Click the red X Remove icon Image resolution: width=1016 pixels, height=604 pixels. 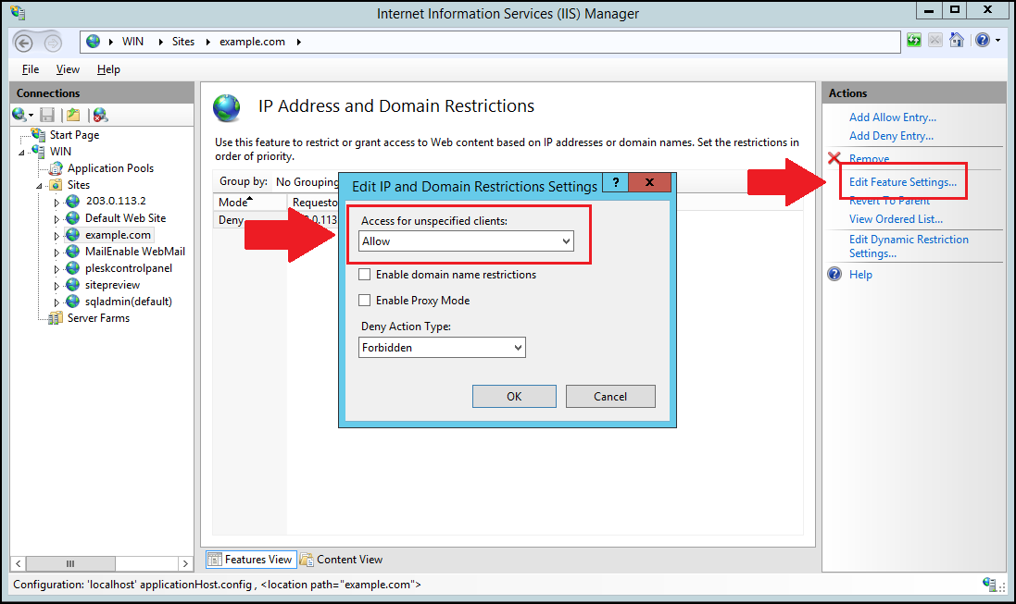(834, 159)
